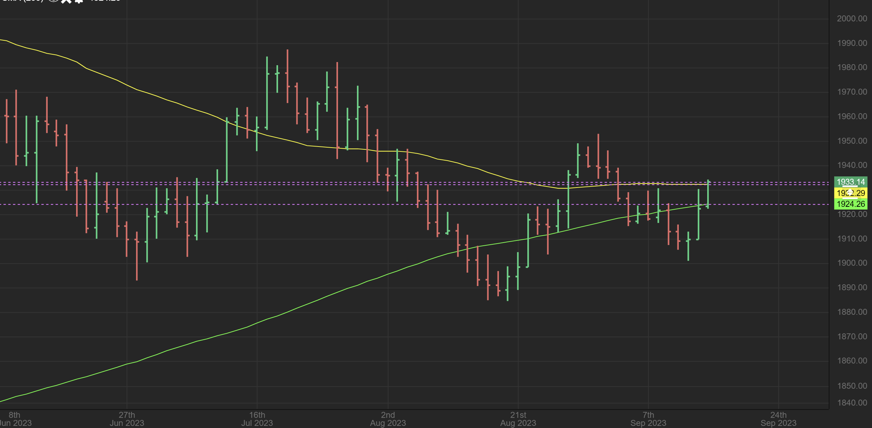Click the 1970.00 price axis label
872x428 pixels.
coord(852,92)
